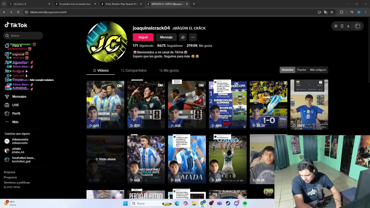Click the TikTok coins icon

pos(336,26)
